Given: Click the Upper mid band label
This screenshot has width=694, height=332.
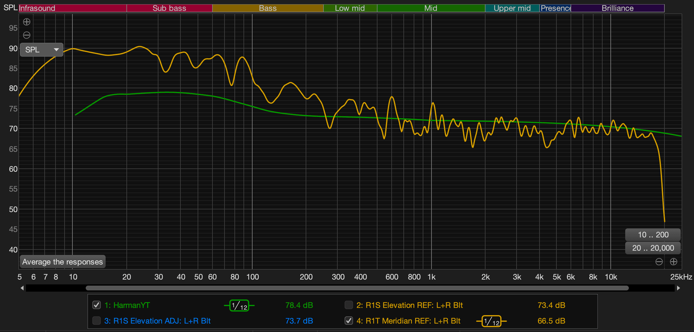Looking at the screenshot, I should pos(512,8).
